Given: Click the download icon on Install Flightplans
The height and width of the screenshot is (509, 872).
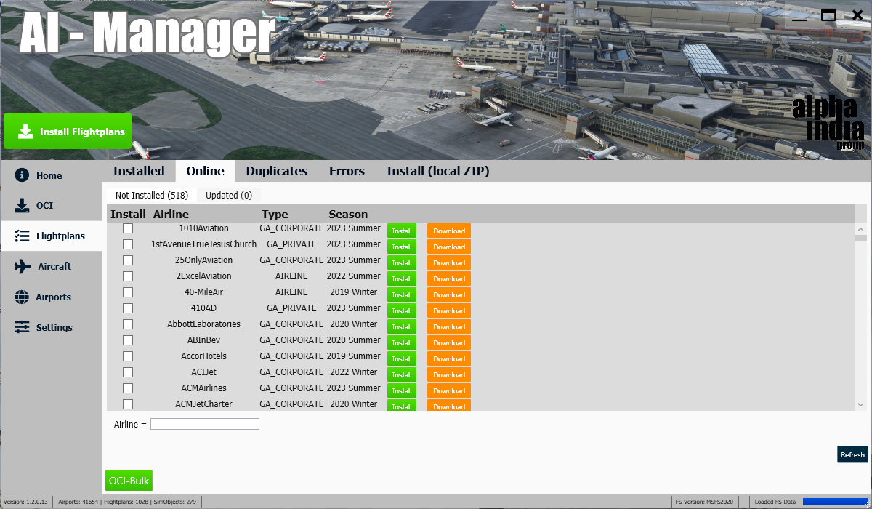Looking at the screenshot, I should point(25,132).
